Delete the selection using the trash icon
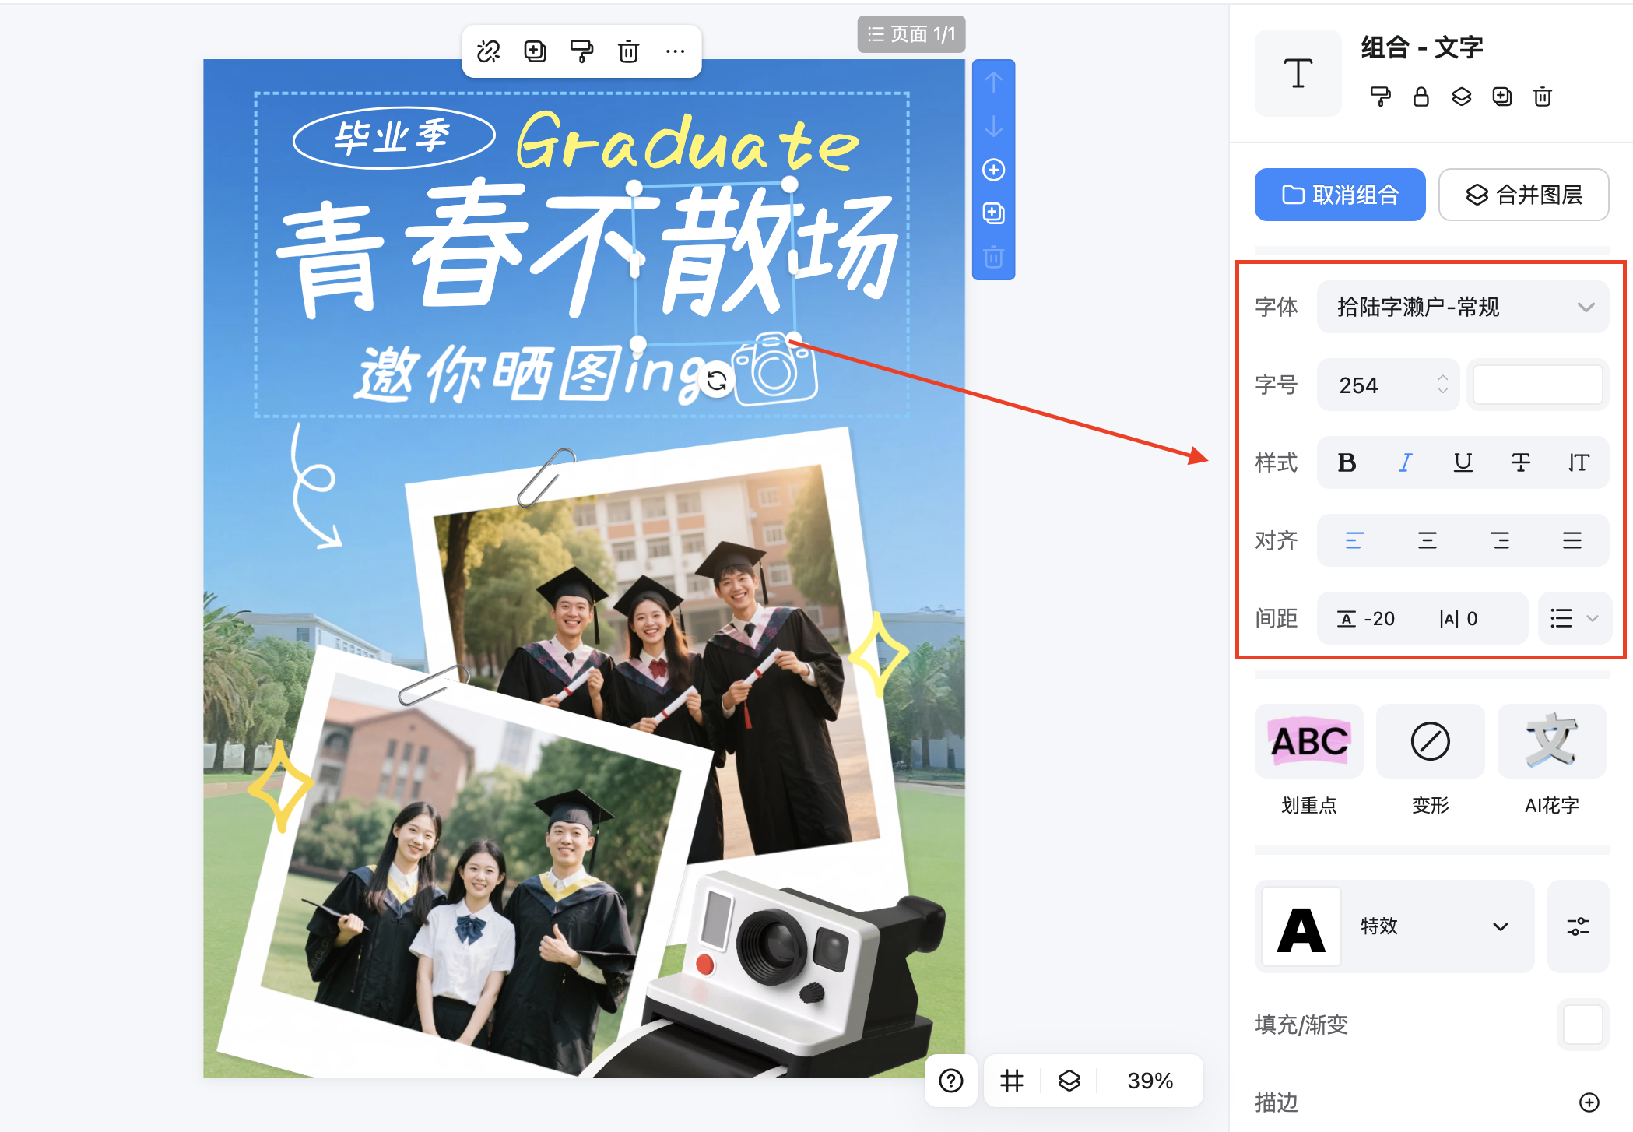The width and height of the screenshot is (1633, 1132). (x=628, y=51)
